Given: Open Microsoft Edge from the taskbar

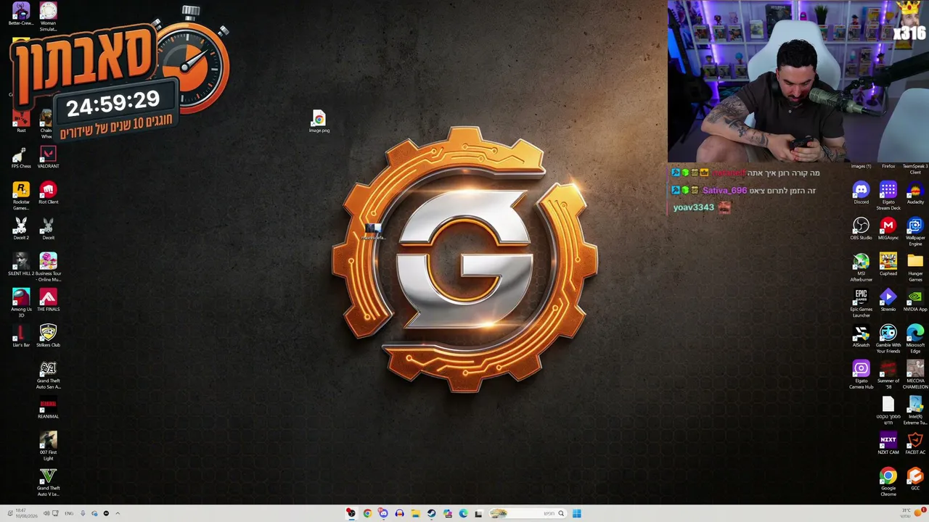Looking at the screenshot, I should tap(463, 513).
